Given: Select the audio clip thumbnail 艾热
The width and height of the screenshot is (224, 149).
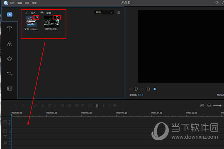Looking at the screenshot, I should click(x=31, y=22).
